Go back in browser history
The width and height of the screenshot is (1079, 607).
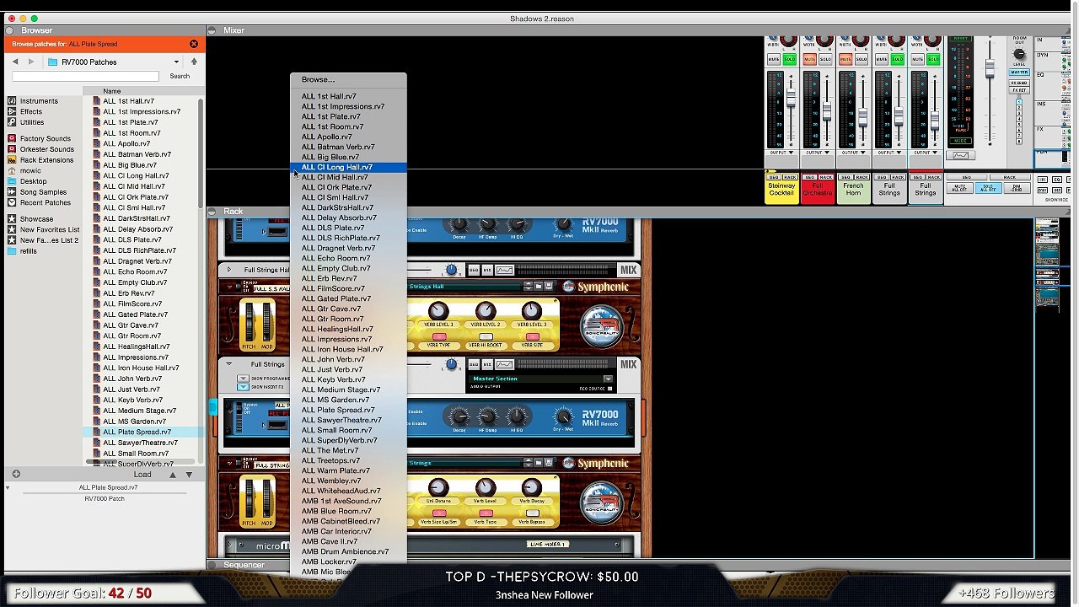point(15,62)
